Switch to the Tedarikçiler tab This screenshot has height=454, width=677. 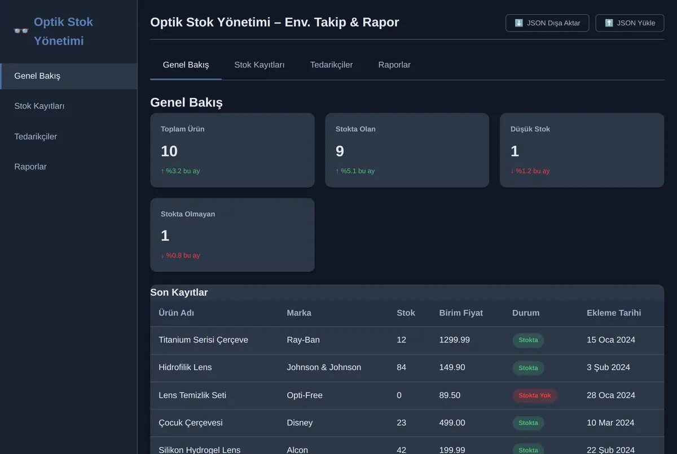(331, 65)
